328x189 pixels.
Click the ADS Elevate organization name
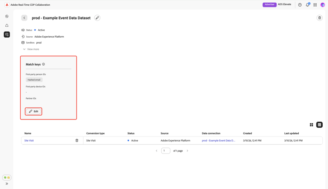285,4
